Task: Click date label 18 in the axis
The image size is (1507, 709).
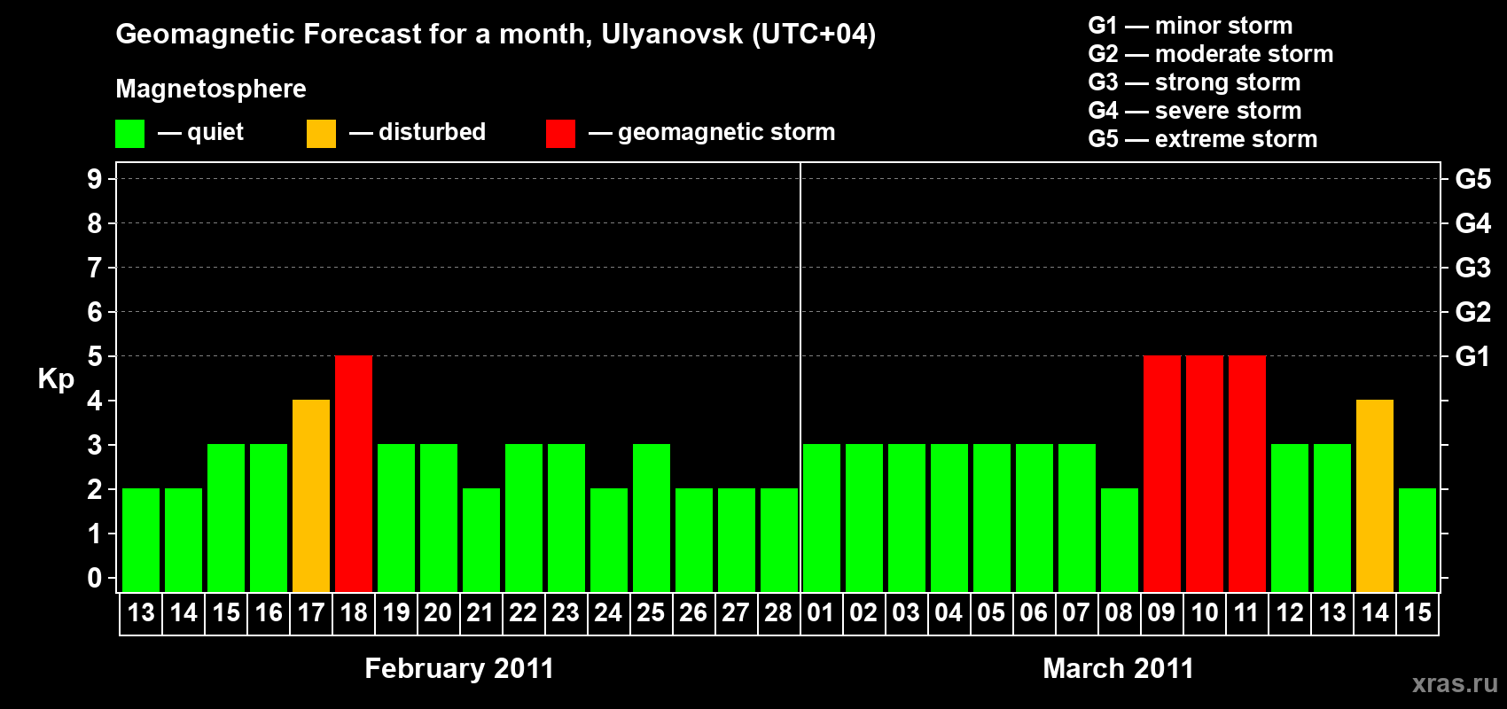Action: [x=354, y=613]
